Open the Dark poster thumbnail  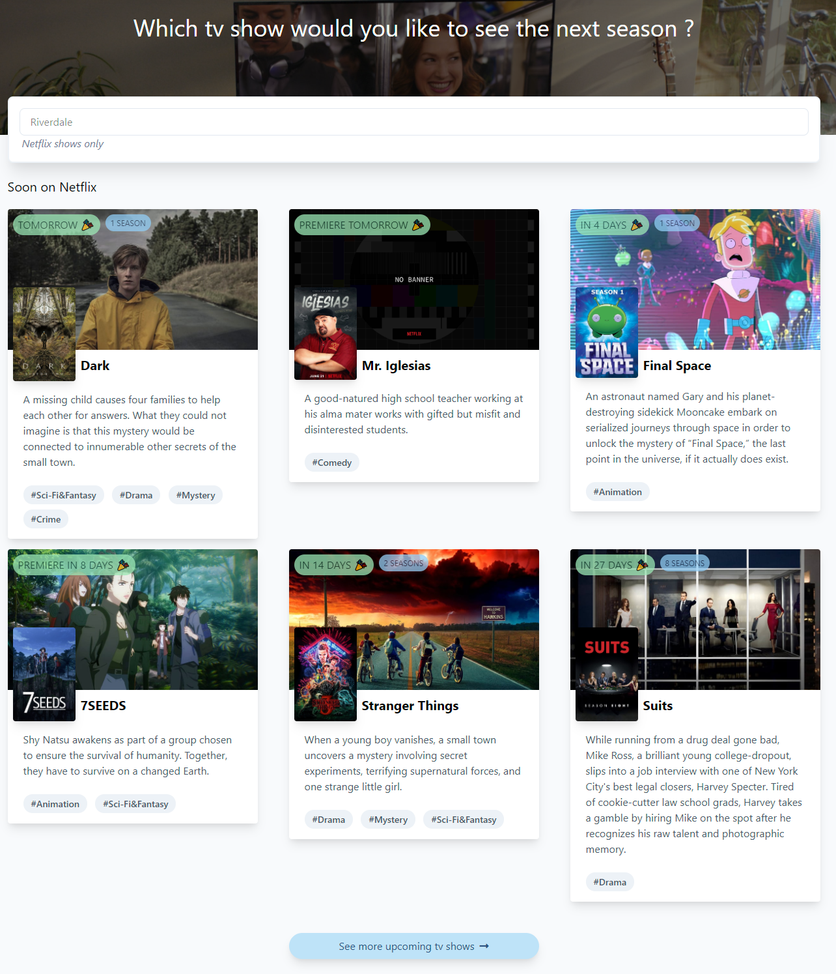tap(44, 334)
